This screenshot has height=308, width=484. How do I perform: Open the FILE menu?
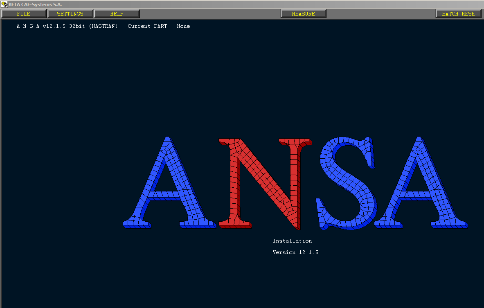[24, 13]
